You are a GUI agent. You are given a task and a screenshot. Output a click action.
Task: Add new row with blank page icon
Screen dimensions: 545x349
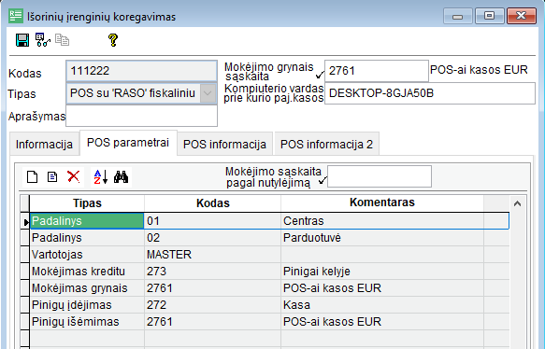(x=33, y=177)
